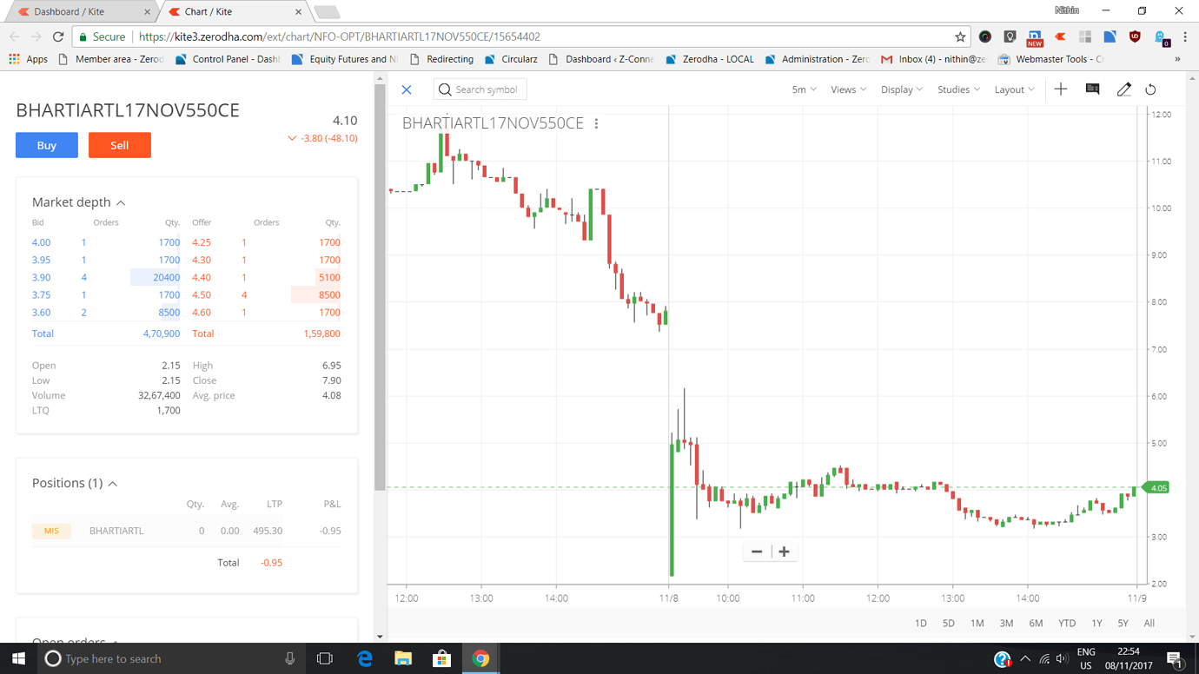Screen dimensions: 1199x674
Task: Open the Display menu
Action: click(x=901, y=89)
